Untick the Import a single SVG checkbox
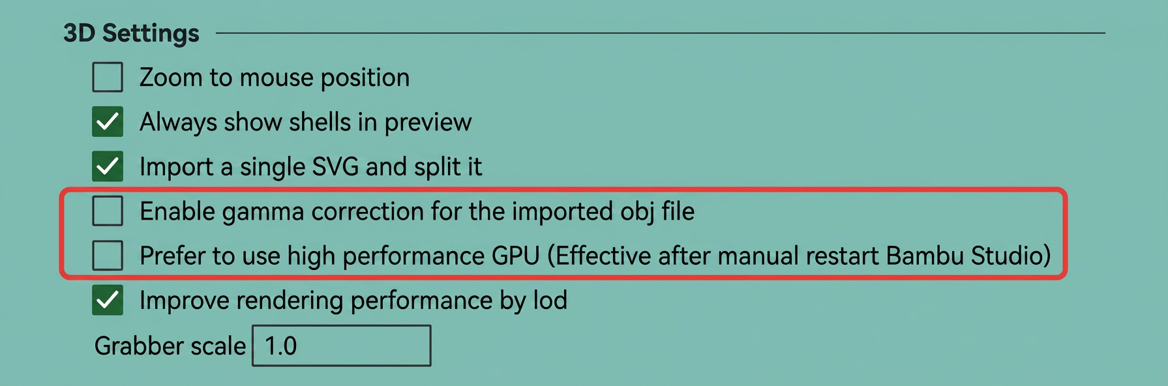Screen dimensions: 1168x386 tap(108, 166)
